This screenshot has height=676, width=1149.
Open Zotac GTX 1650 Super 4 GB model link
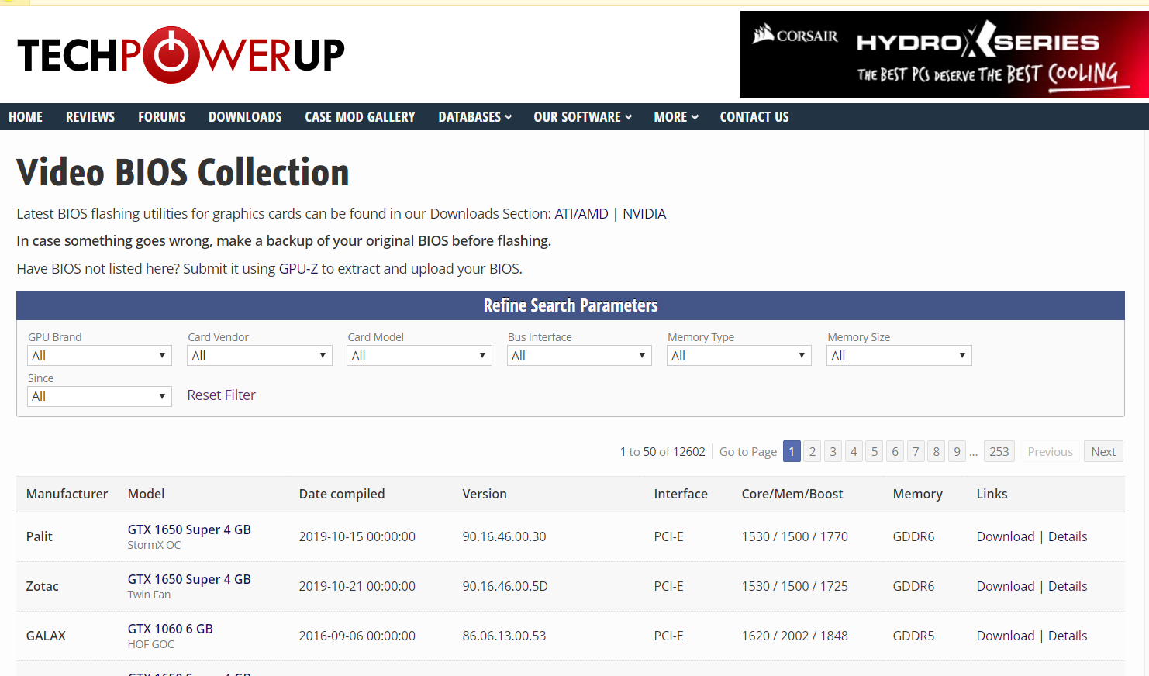pyautogui.click(x=189, y=579)
